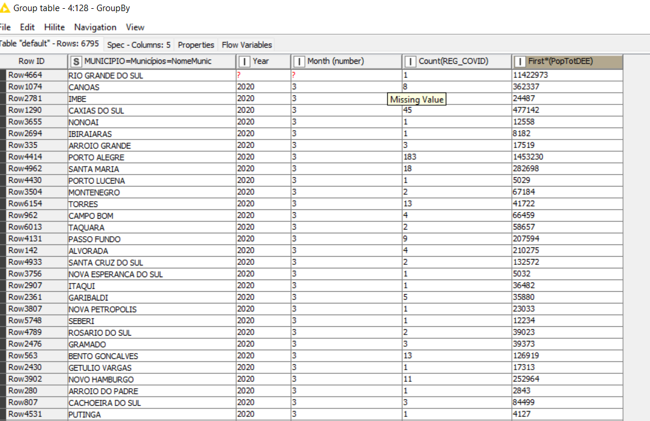
Task: Click count value 45 for CAXIAS DO SUL
Action: [x=457, y=111]
